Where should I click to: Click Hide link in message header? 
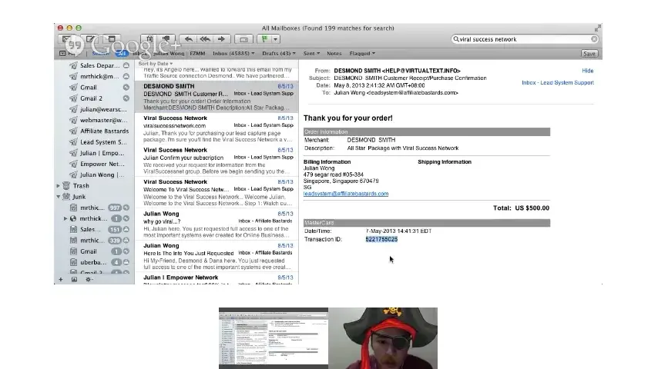tap(587, 71)
